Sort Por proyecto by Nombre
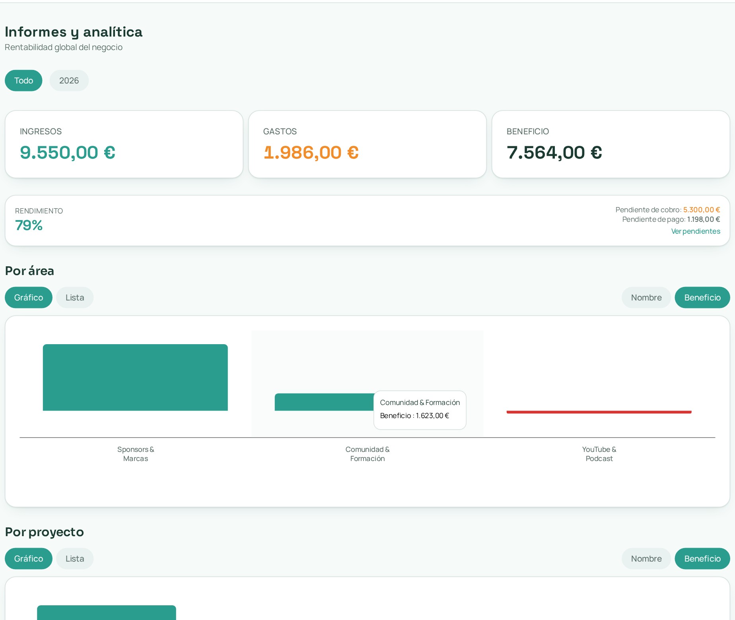The height and width of the screenshot is (620, 735). [646, 559]
